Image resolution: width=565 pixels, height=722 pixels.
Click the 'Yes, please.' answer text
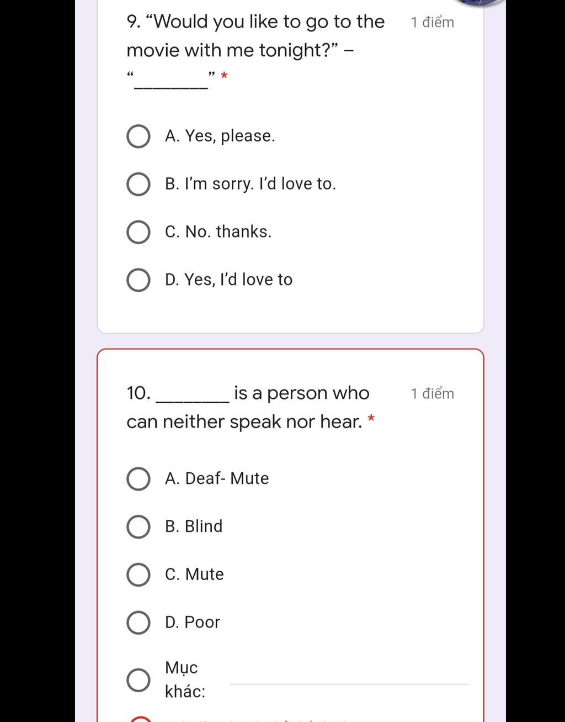[220, 136]
